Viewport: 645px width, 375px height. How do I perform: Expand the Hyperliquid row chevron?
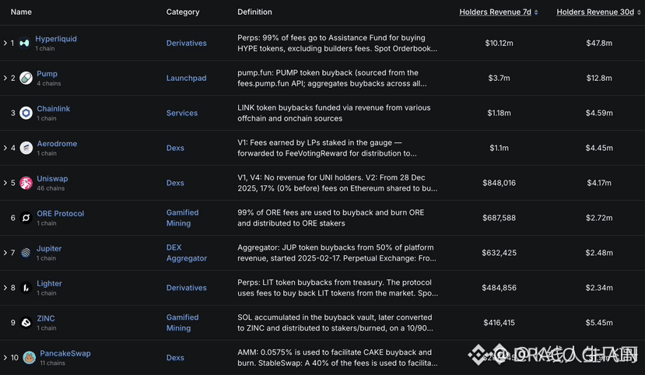coord(5,43)
